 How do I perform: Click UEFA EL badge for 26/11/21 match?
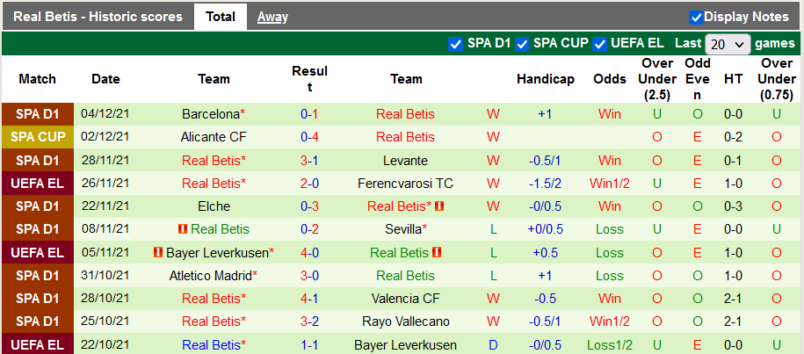(38, 183)
